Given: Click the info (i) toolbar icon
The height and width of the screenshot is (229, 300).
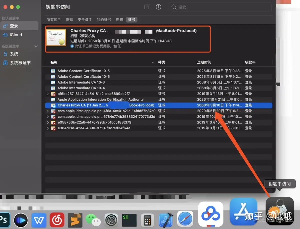Looking at the screenshot, I should click(158, 7).
